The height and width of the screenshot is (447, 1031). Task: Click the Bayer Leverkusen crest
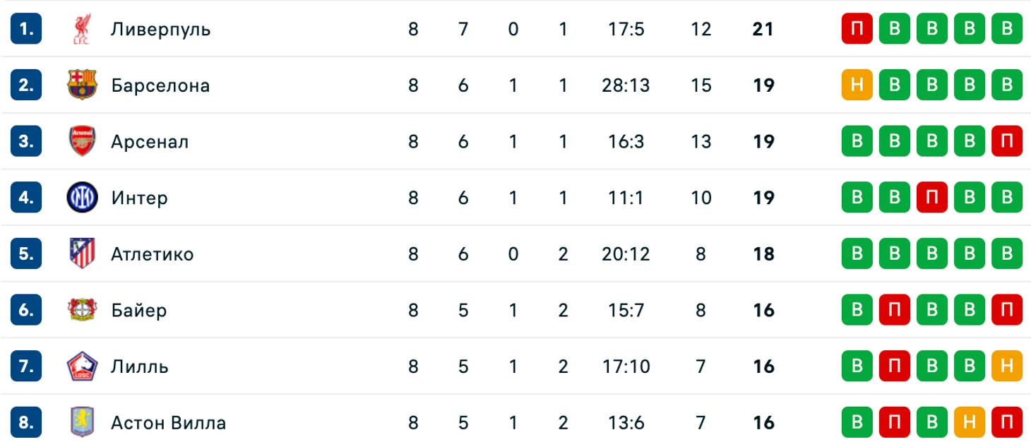pos(83,310)
